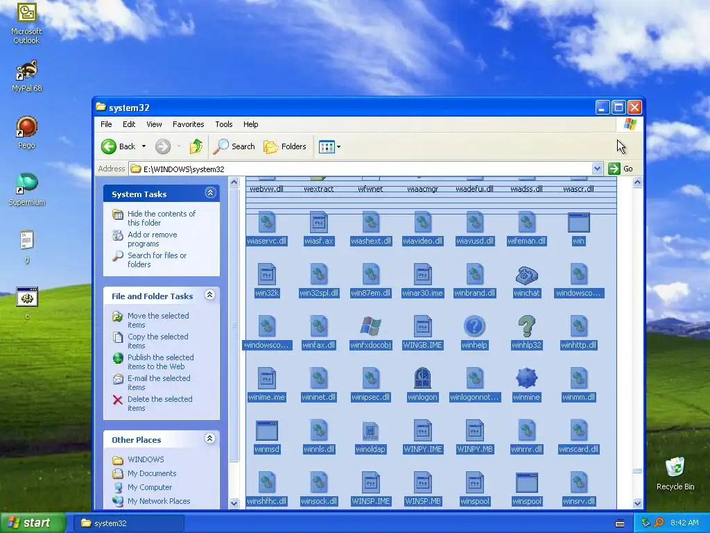Select the text file named g on desktop
710x533 pixels.
click(x=27, y=246)
